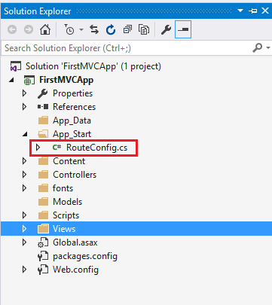Image resolution: width=272 pixels, height=305 pixels.
Task: Click the Collapse All icon
Action: click(127, 29)
